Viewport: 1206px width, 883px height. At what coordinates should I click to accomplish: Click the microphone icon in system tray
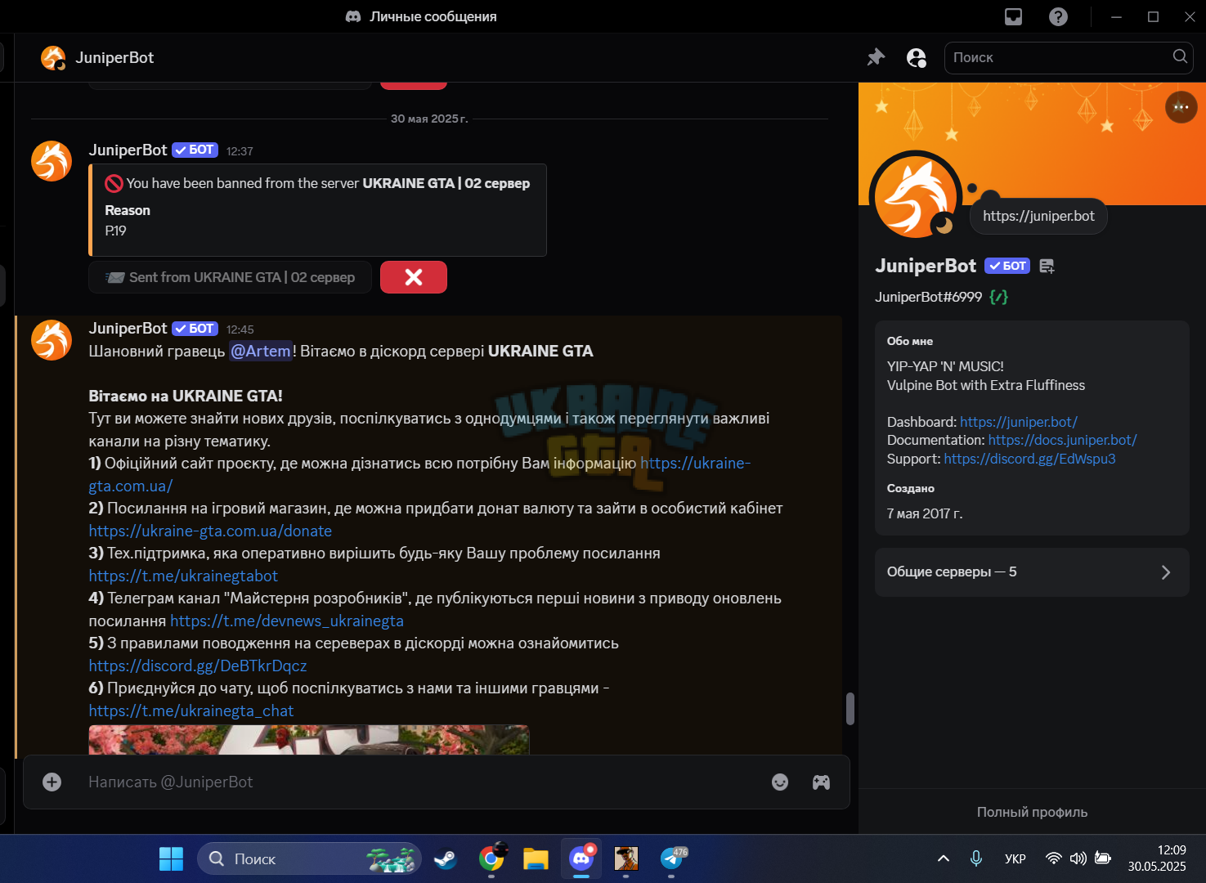(x=975, y=858)
